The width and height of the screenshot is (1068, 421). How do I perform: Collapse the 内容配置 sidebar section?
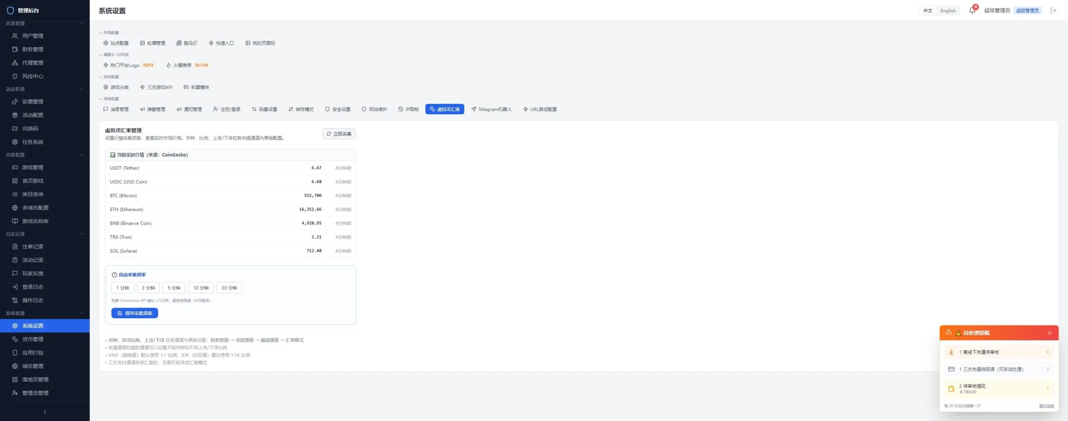tap(81, 155)
